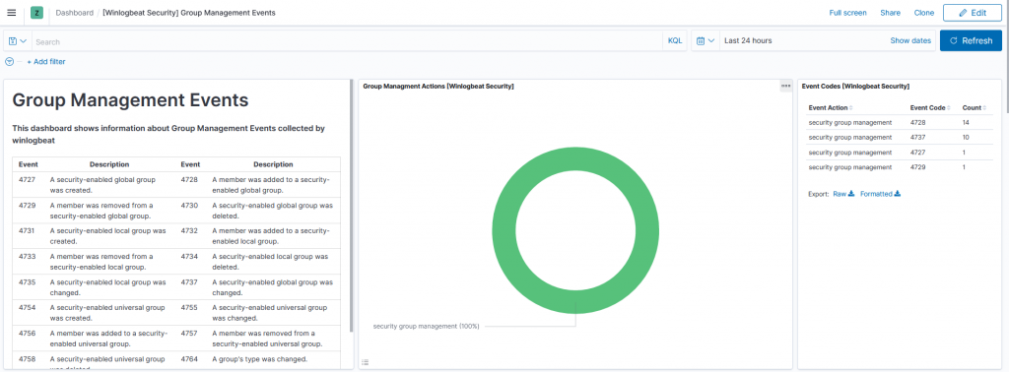Sort table by Event Code column

coord(930,108)
